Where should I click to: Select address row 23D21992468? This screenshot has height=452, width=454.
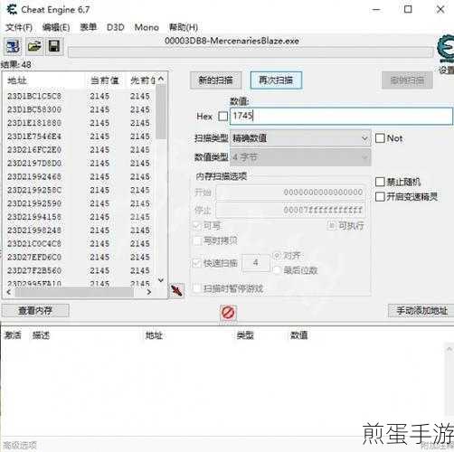tap(80, 176)
